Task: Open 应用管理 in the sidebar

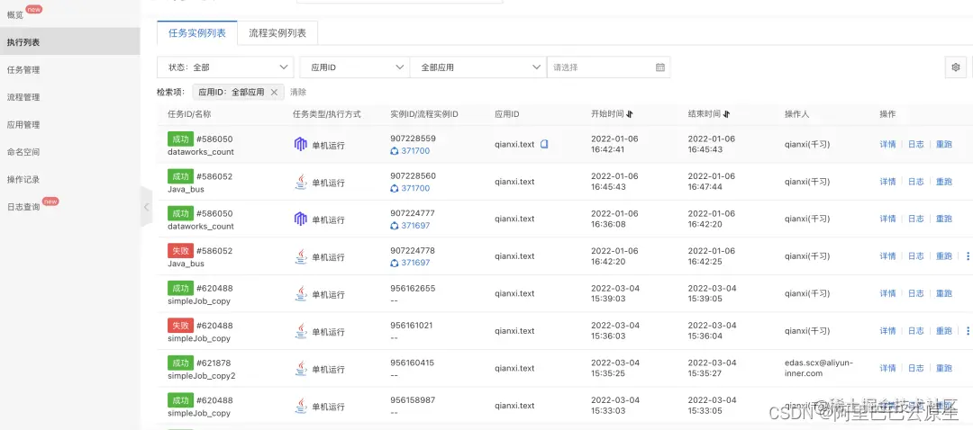Action: (23, 124)
